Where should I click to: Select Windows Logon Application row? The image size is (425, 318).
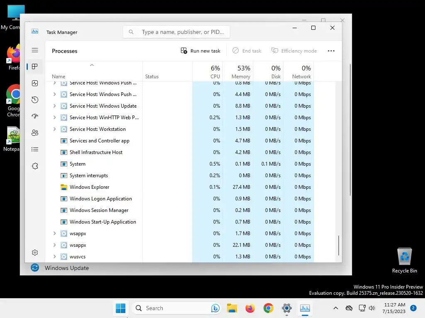click(x=180, y=199)
